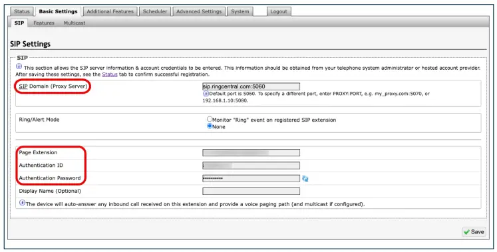Click the info icon beside SIP section description

pos(19,66)
